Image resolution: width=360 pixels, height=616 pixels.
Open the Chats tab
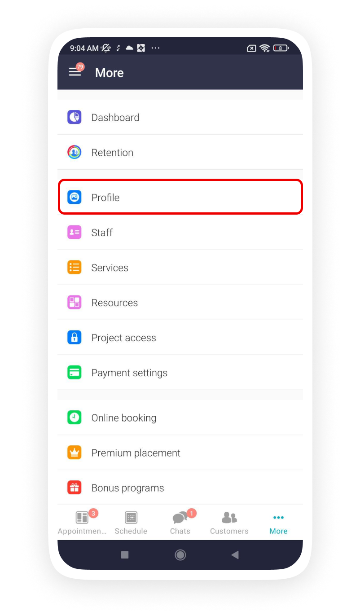click(180, 523)
